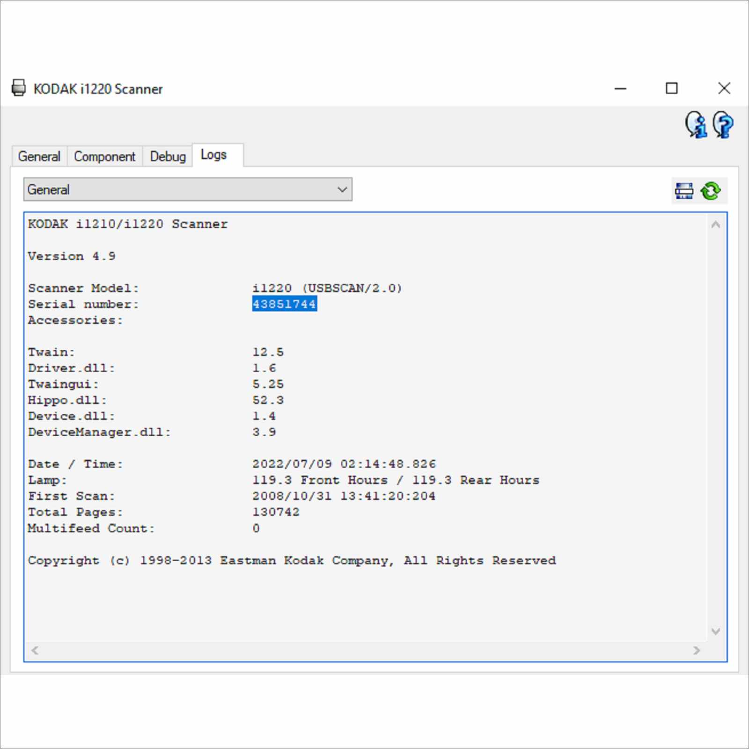
Task: Click the save log icon
Action: pos(684,191)
